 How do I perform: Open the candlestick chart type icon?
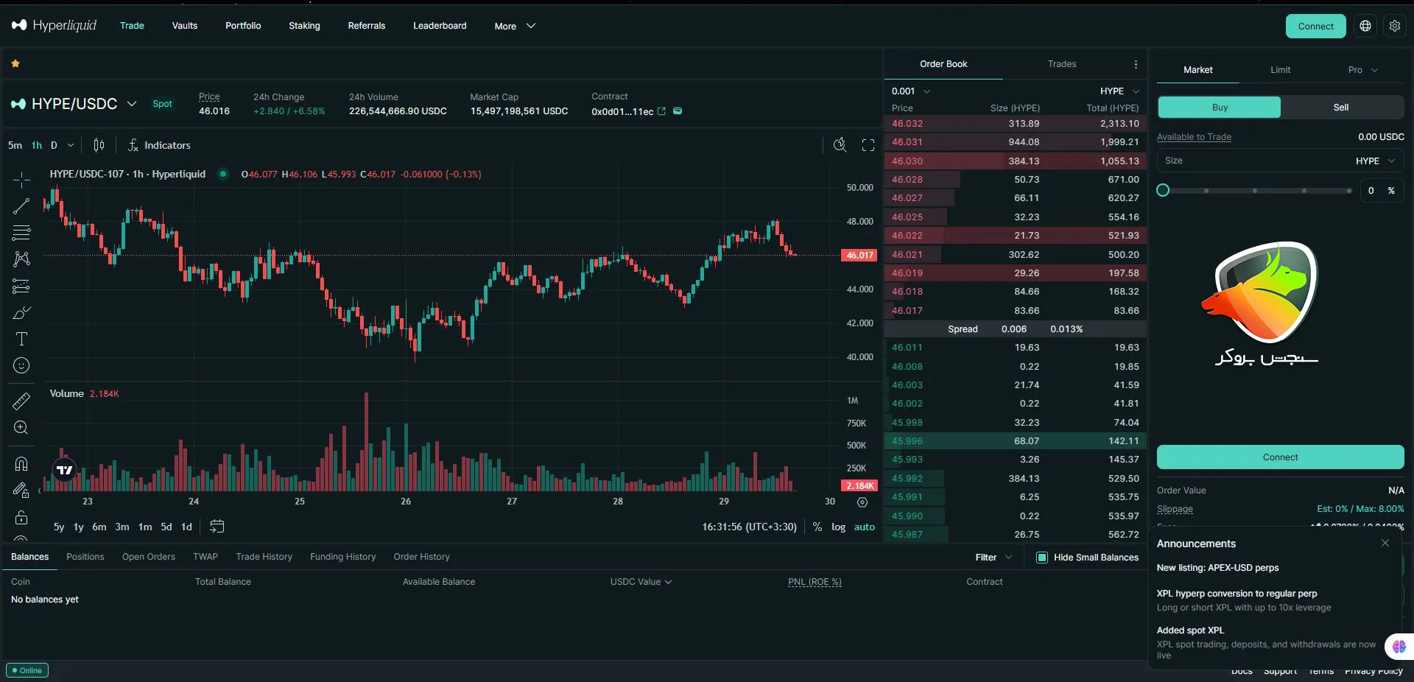coord(99,145)
